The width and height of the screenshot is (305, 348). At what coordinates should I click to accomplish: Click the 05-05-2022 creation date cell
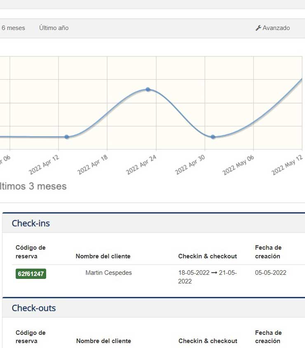point(270,273)
